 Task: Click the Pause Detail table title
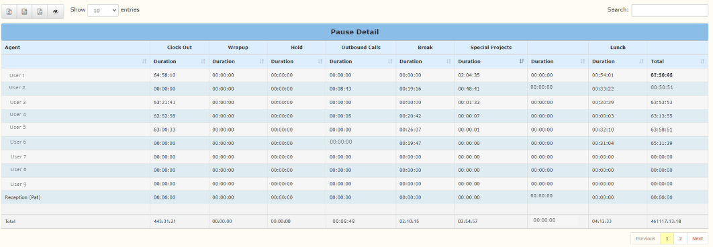coord(354,32)
